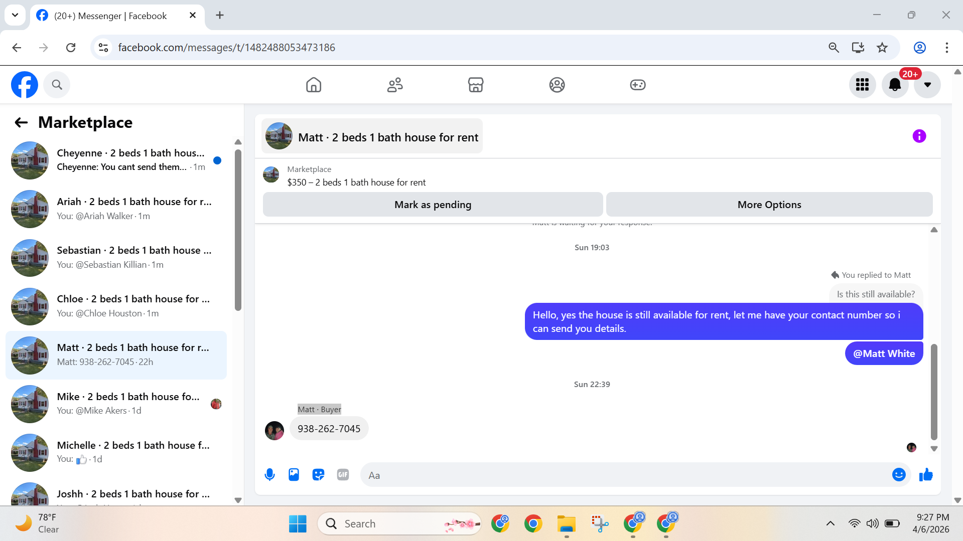Click the message input field
This screenshot has width=963, height=541.
click(625, 475)
